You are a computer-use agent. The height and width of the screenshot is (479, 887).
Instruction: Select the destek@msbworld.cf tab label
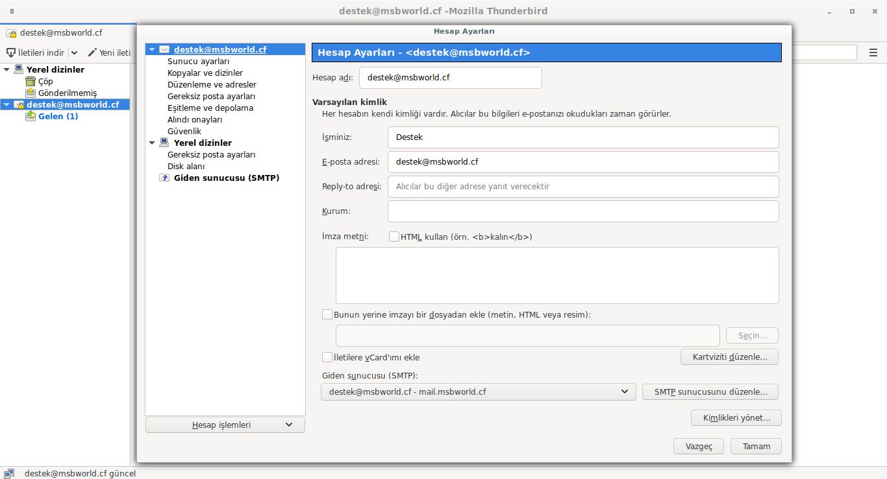pos(61,33)
